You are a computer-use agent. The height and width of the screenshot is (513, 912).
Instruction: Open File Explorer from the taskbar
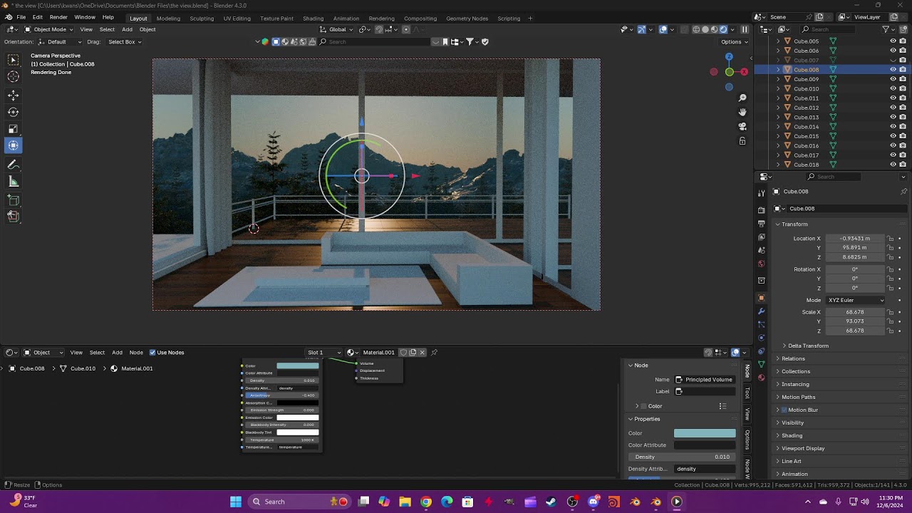point(405,502)
